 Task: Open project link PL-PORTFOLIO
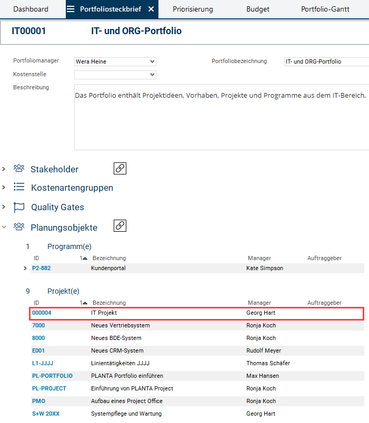click(52, 376)
